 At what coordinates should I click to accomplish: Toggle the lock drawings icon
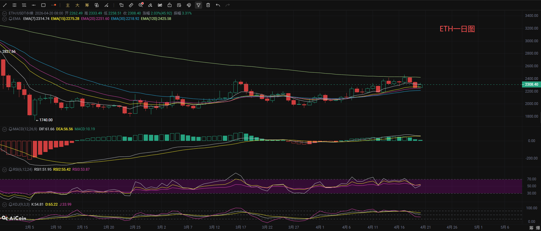(x=170, y=5)
